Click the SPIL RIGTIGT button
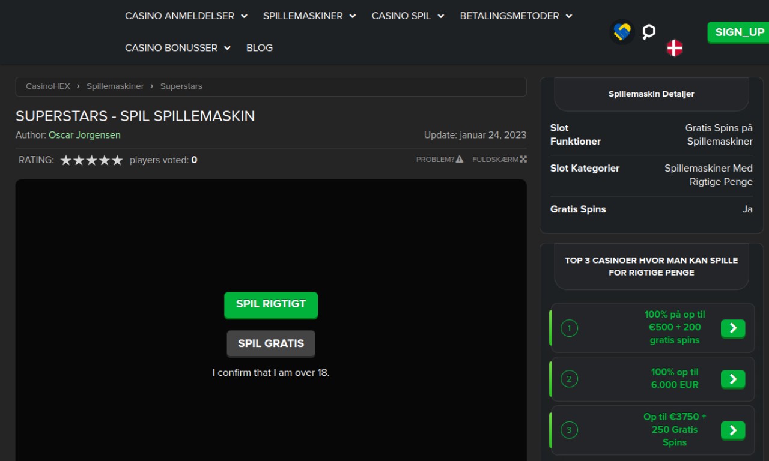This screenshot has width=769, height=461. click(x=271, y=304)
